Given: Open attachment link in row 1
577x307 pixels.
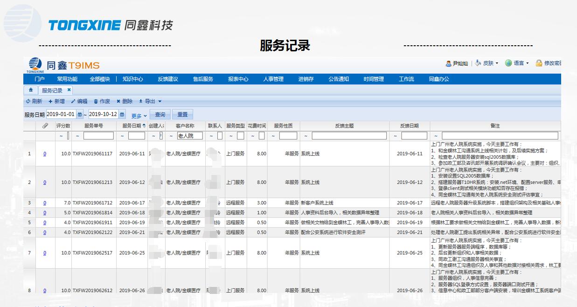Looking at the screenshot, I should tap(45, 154).
